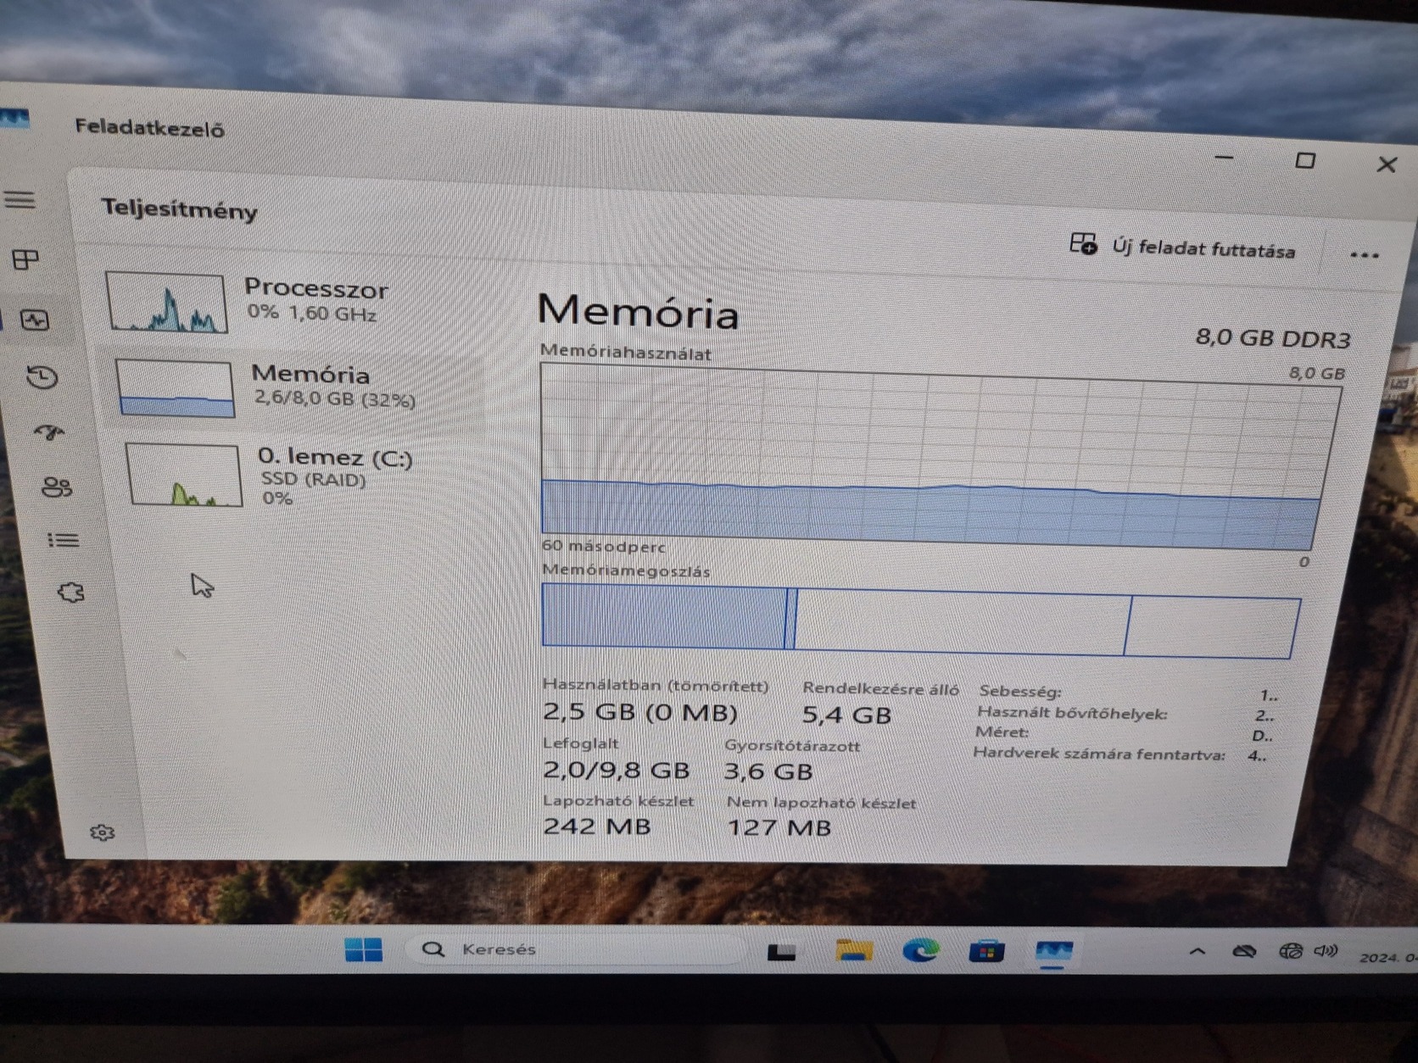Click the "Memóriamegoszlás" label
1418x1063 pixels.
[626, 570]
